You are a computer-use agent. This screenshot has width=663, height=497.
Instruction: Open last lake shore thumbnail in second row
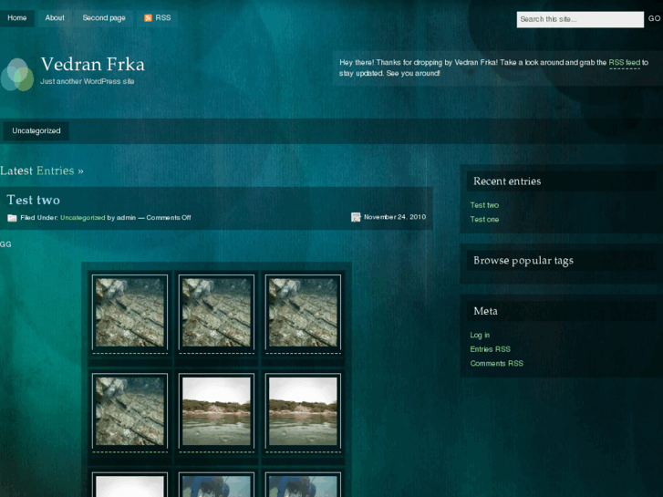pyautogui.click(x=303, y=410)
